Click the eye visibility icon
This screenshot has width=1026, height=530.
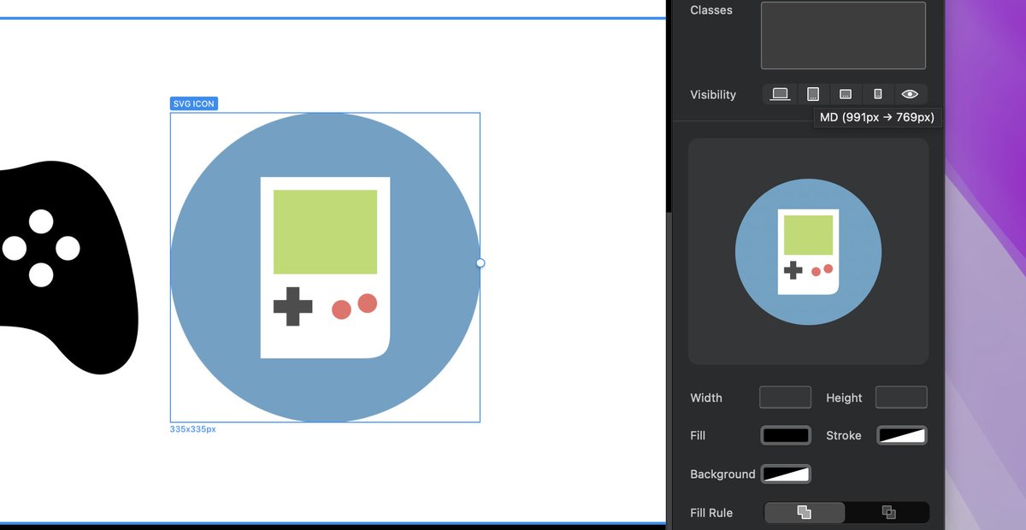[910, 94]
